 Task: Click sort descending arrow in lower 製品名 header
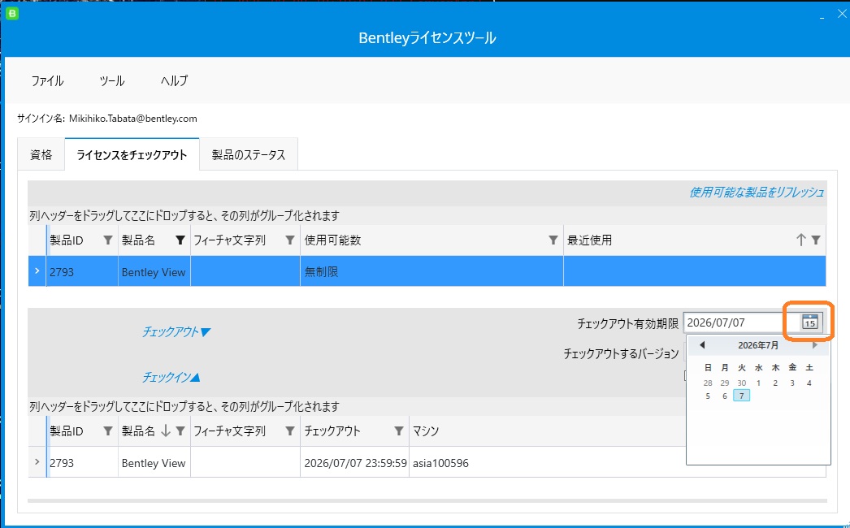tap(165, 431)
